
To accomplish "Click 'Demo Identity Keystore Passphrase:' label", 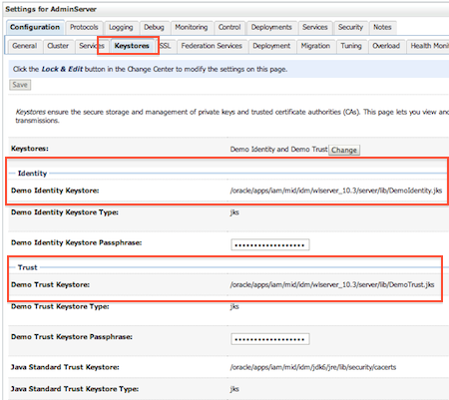I will [76, 242].
